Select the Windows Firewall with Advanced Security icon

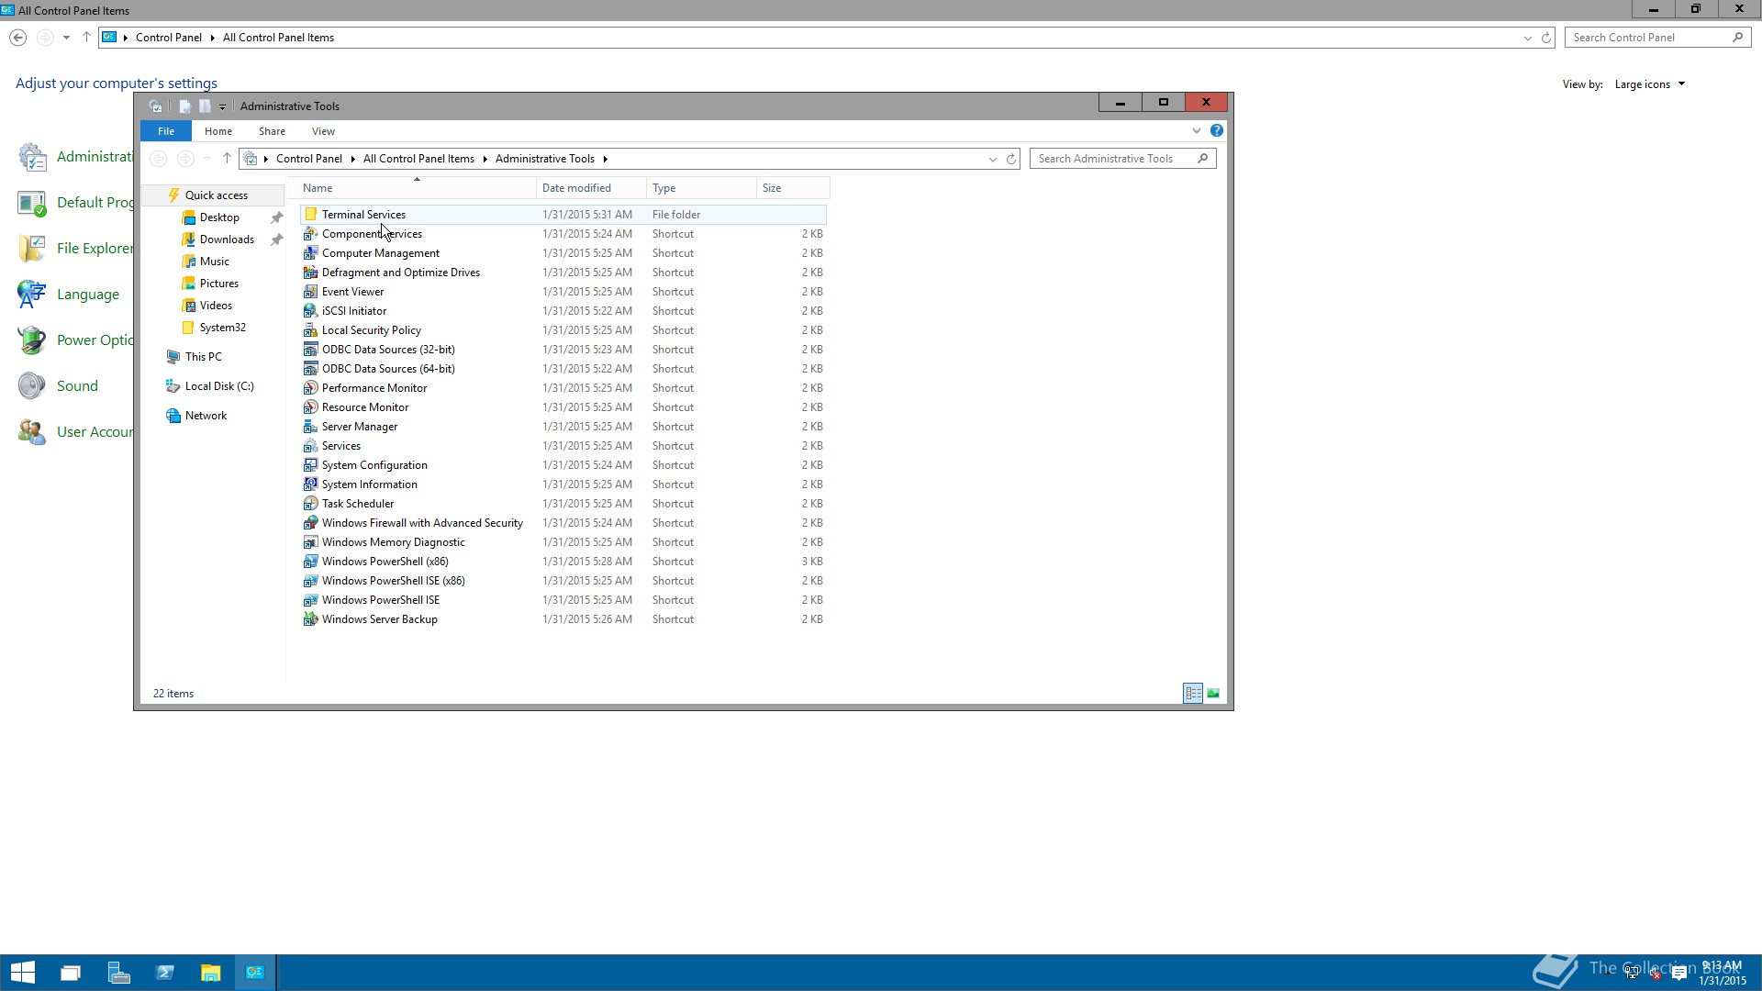311,523
